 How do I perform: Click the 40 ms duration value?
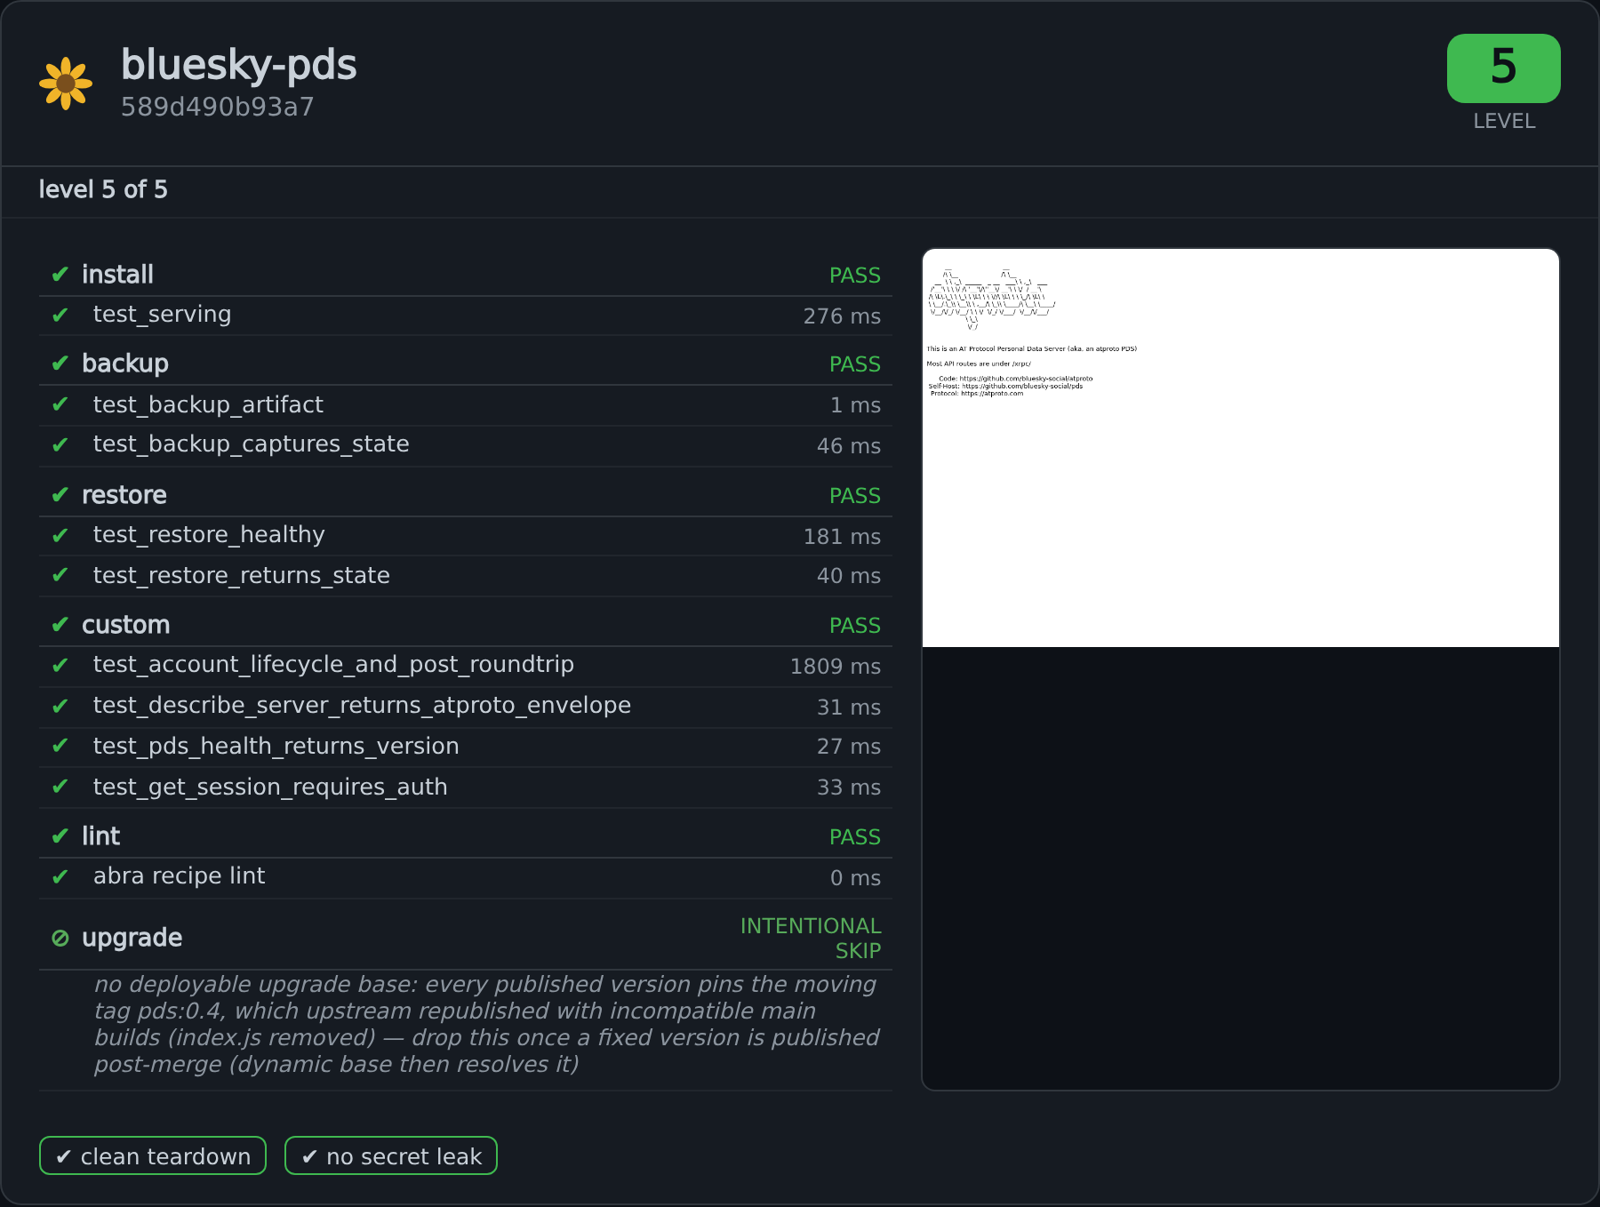(849, 576)
